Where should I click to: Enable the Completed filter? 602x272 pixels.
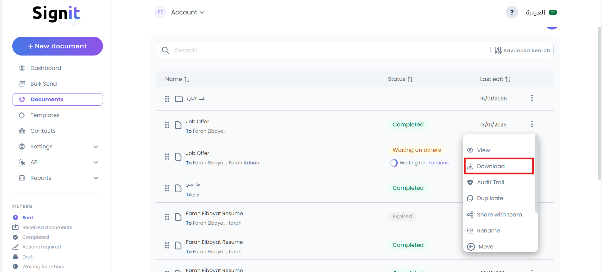[35, 237]
